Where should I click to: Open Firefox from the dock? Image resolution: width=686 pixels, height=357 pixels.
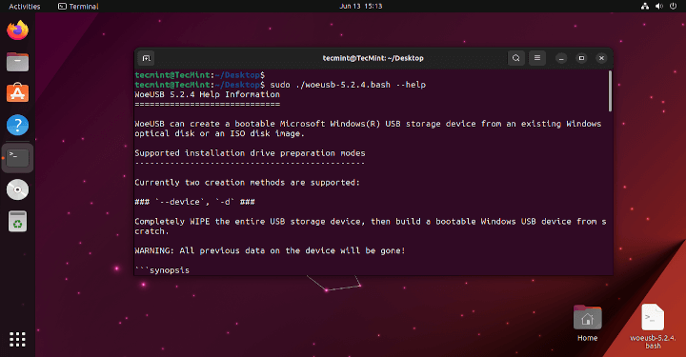tap(17, 30)
